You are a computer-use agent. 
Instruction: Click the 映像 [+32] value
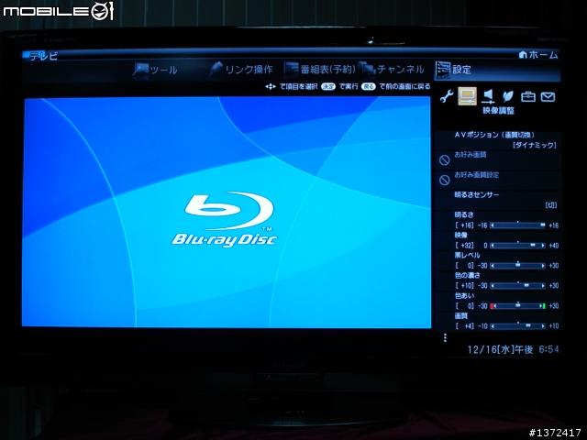coord(465,246)
